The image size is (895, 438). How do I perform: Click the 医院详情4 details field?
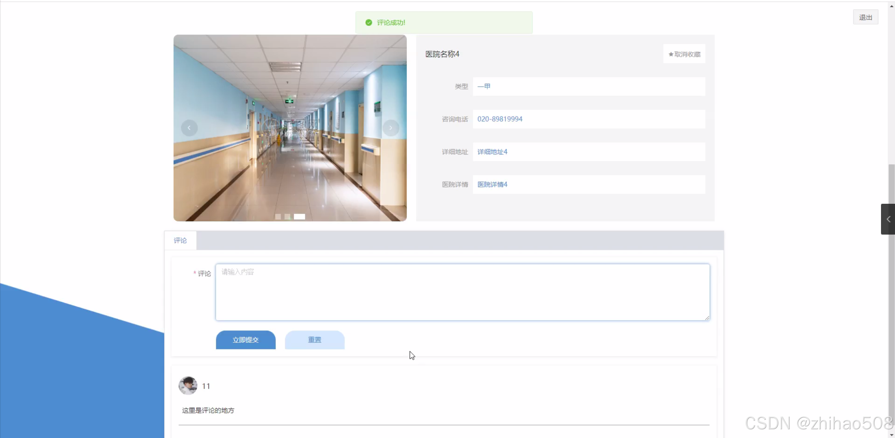[492, 185]
